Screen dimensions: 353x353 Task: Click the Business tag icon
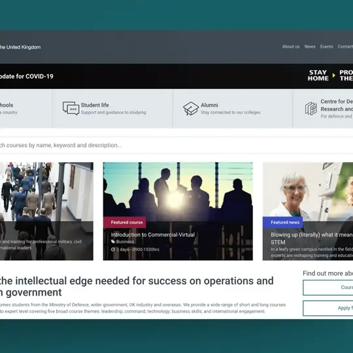pos(113,242)
